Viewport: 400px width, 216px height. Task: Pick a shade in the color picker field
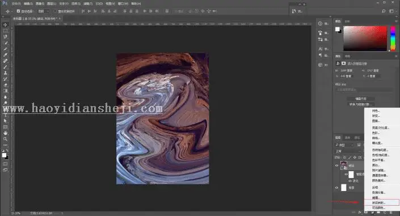tap(365, 38)
